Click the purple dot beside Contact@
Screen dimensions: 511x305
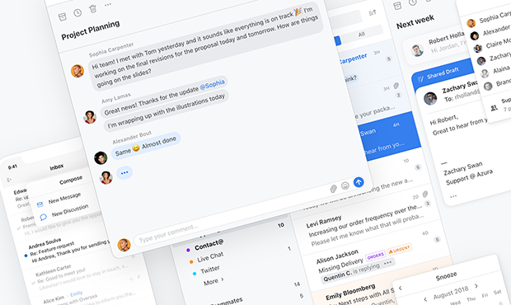click(x=188, y=251)
